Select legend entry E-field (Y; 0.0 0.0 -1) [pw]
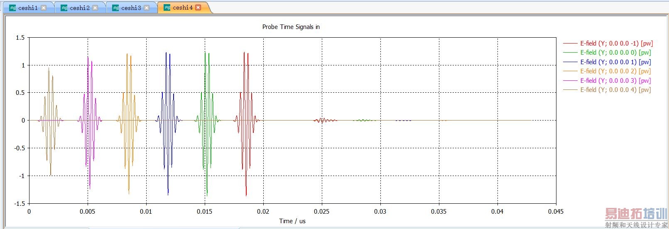This screenshot has height=229, width=669. pos(608,43)
